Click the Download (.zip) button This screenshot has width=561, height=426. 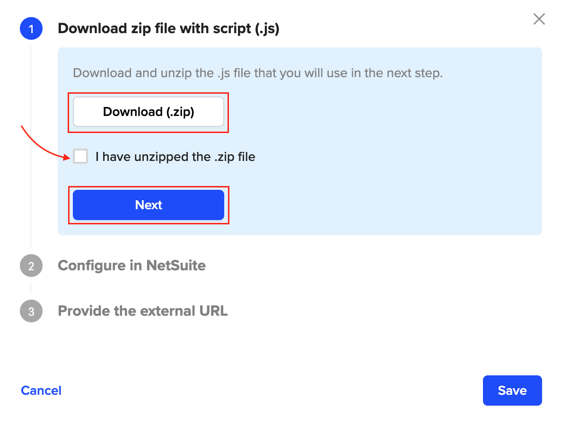click(x=149, y=112)
